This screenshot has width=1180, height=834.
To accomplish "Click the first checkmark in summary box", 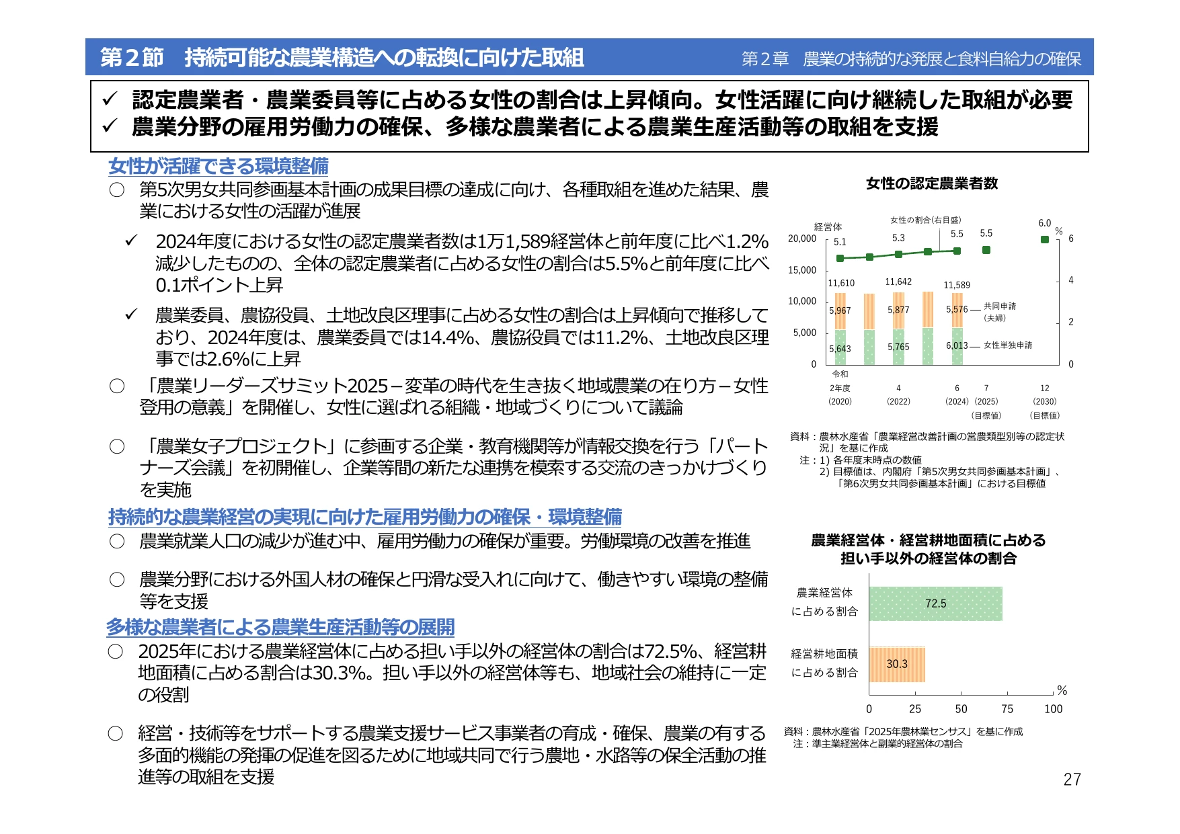I will [x=110, y=100].
